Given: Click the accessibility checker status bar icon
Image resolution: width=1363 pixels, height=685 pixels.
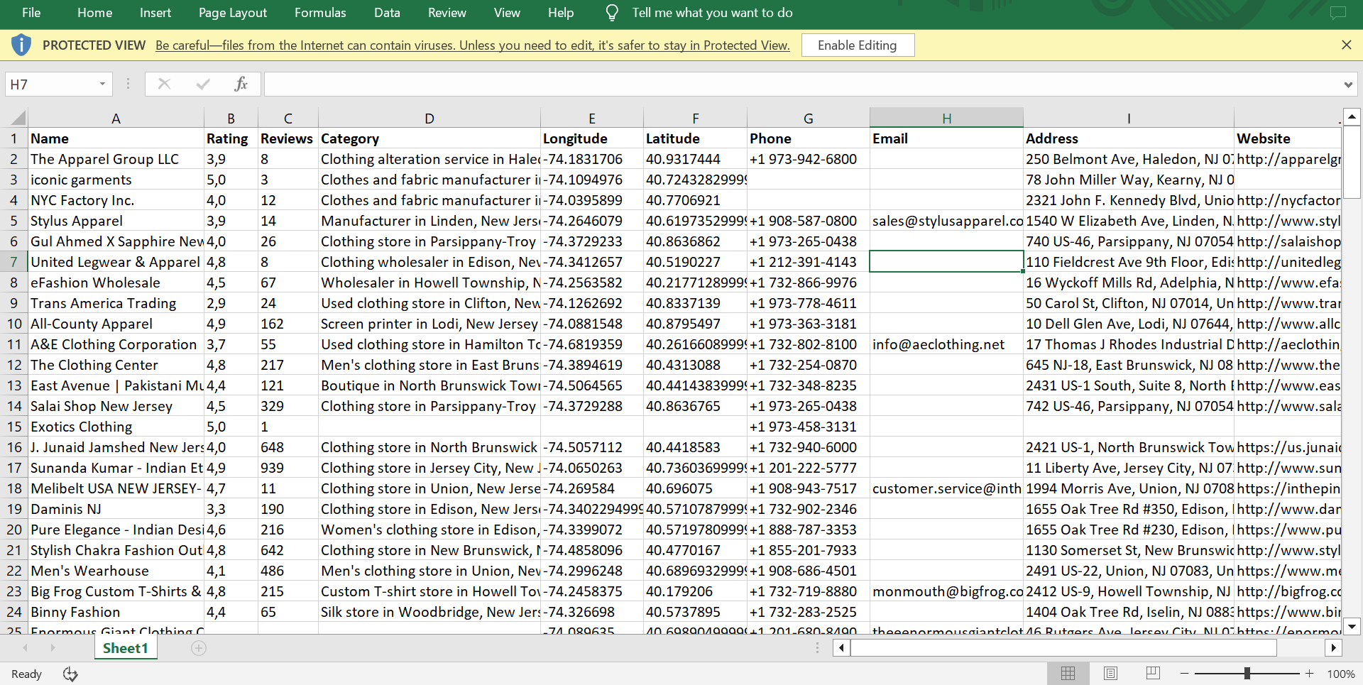Looking at the screenshot, I should [x=70, y=674].
